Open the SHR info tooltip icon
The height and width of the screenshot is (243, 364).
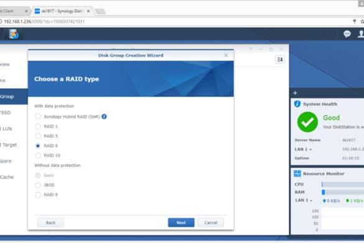pyautogui.click(x=105, y=117)
